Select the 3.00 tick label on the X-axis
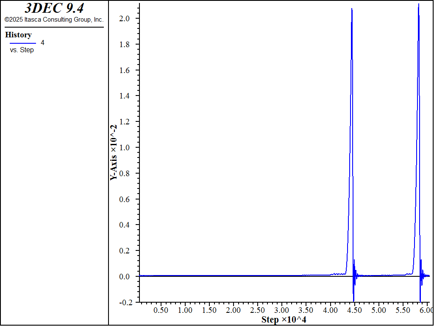434x326 pixels. (282, 310)
